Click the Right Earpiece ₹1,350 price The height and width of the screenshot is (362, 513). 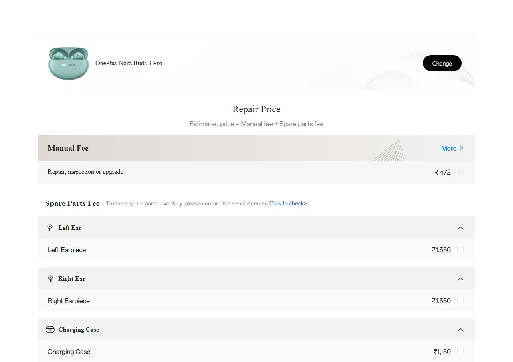click(441, 301)
